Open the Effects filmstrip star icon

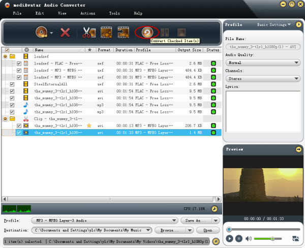click(106, 33)
